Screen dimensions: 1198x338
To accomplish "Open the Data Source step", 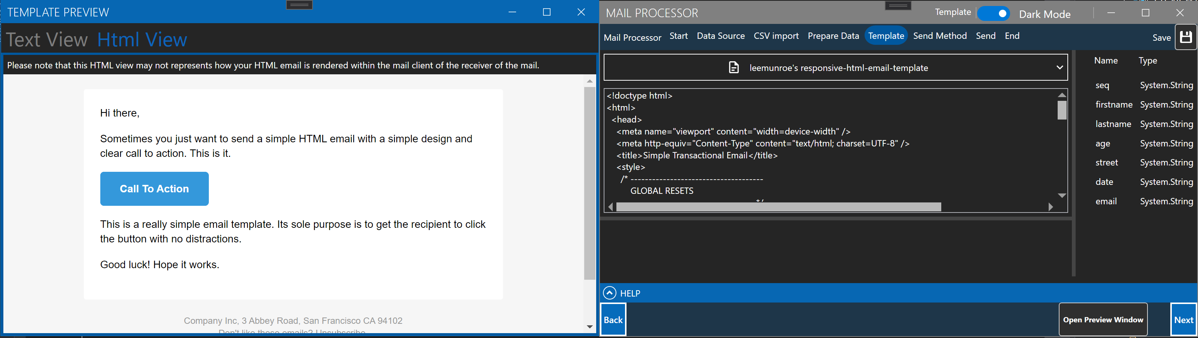I will (x=720, y=36).
